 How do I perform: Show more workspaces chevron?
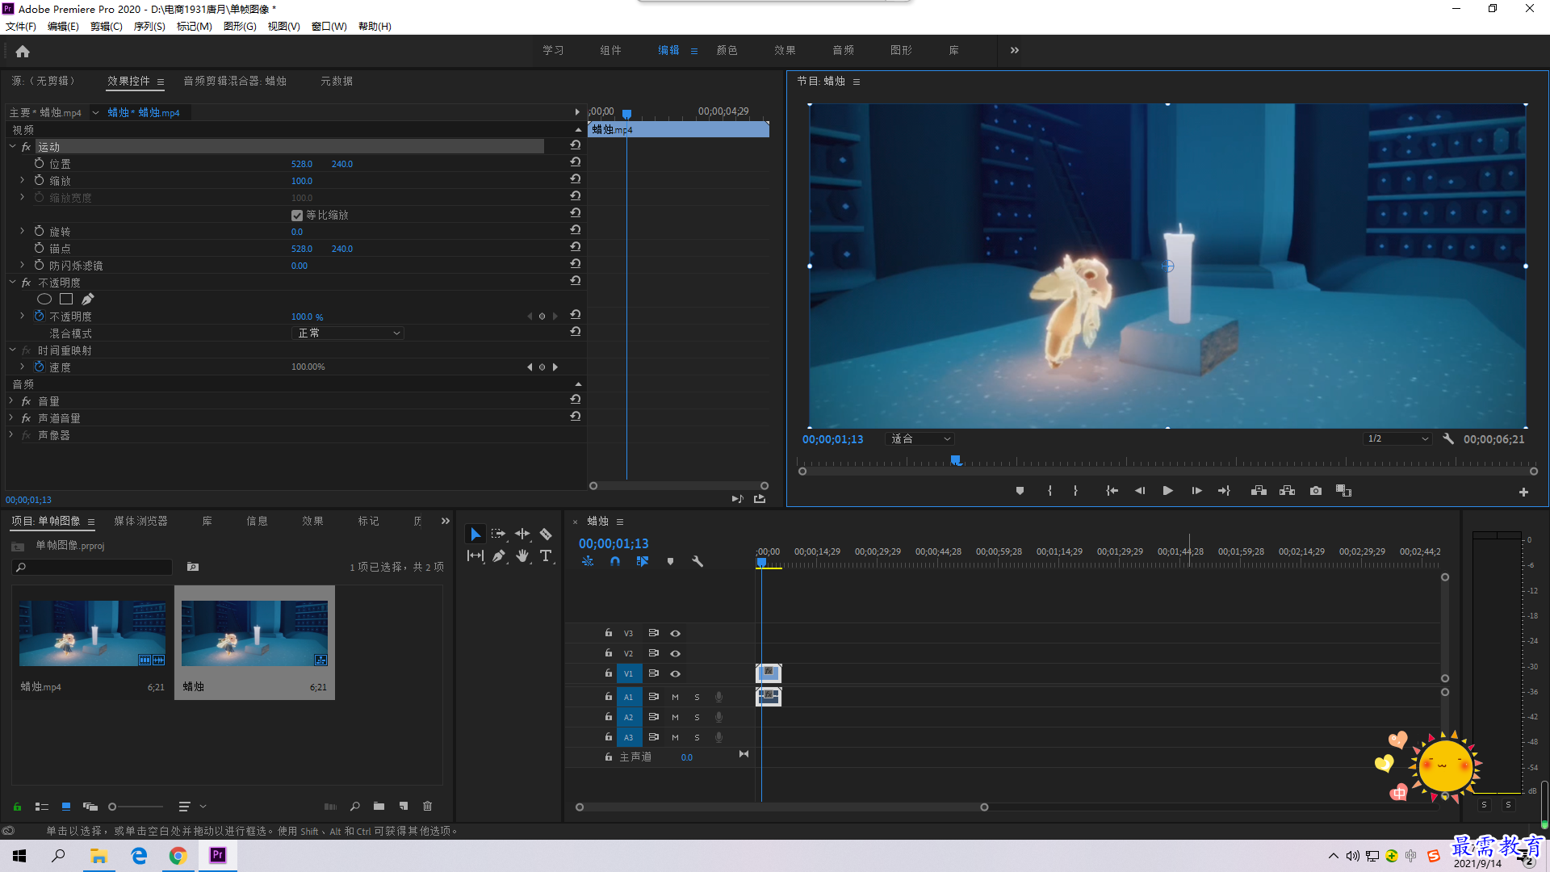point(1014,50)
